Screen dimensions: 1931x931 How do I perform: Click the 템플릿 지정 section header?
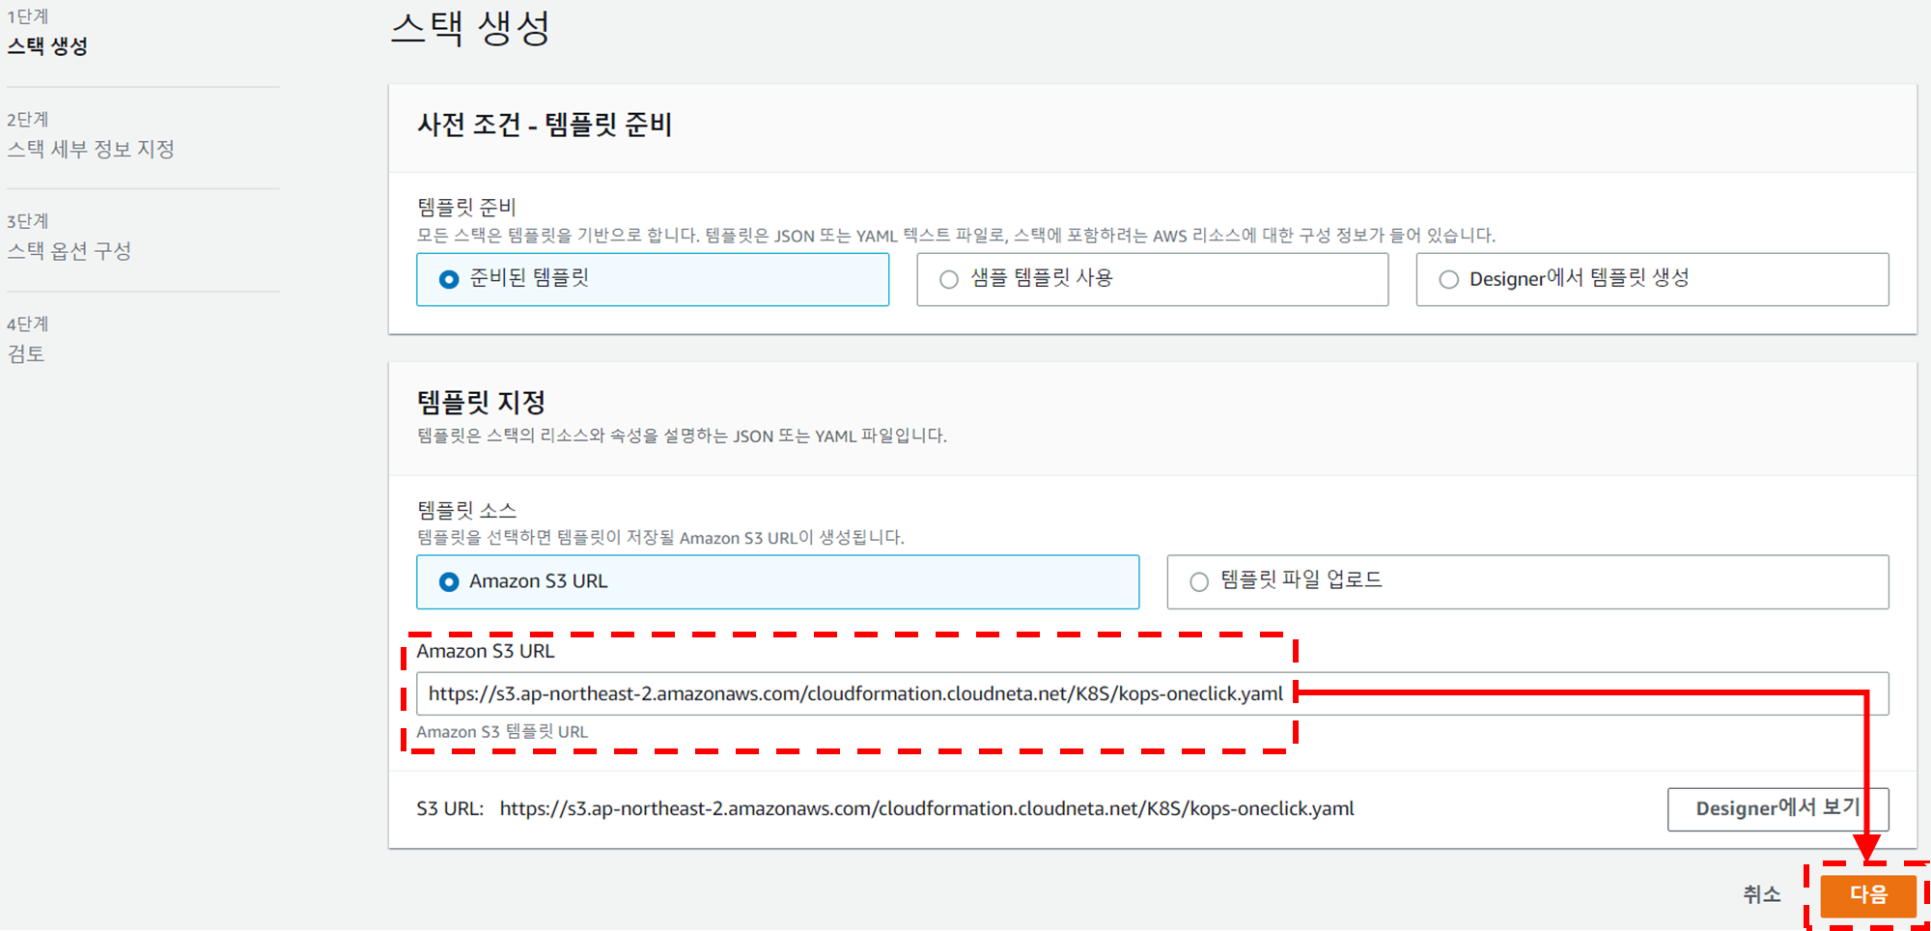[481, 402]
